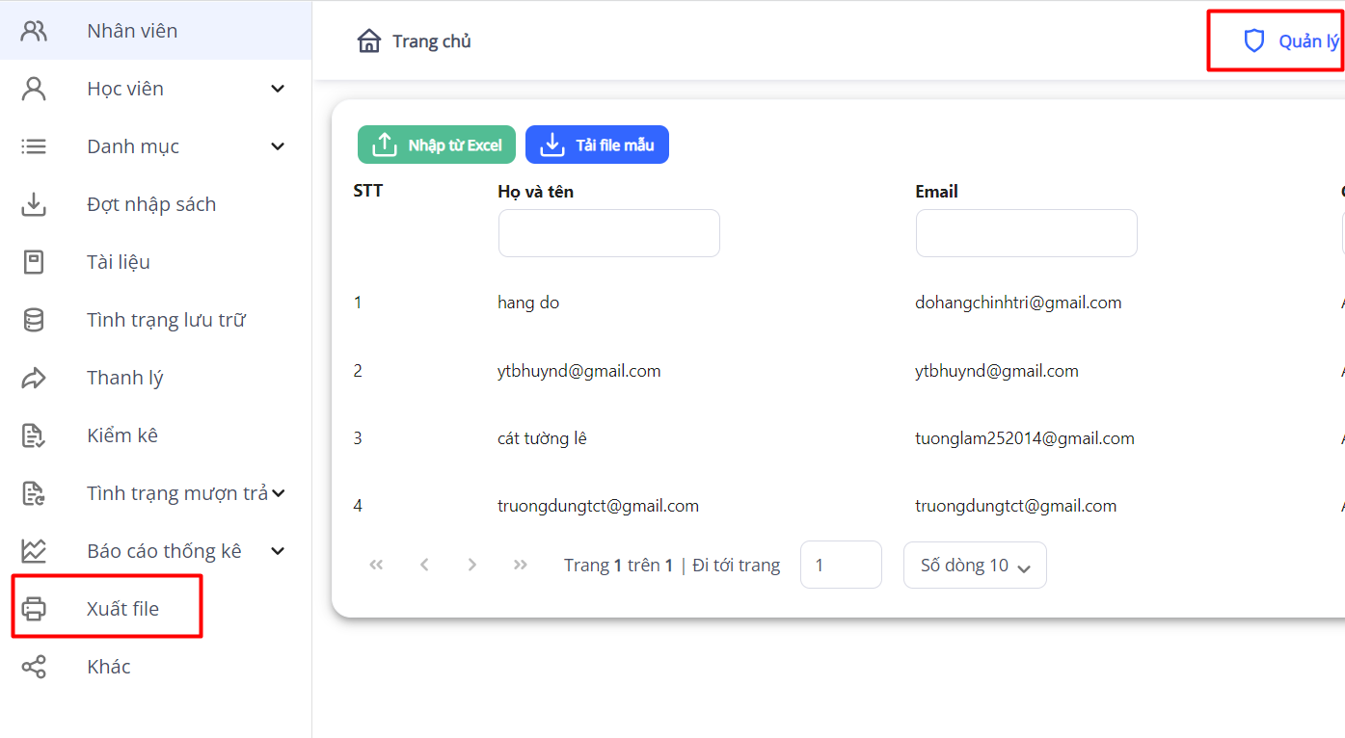The width and height of the screenshot is (1345, 738).
Task: Click the Nhập từ Excel button
Action: [x=437, y=145]
